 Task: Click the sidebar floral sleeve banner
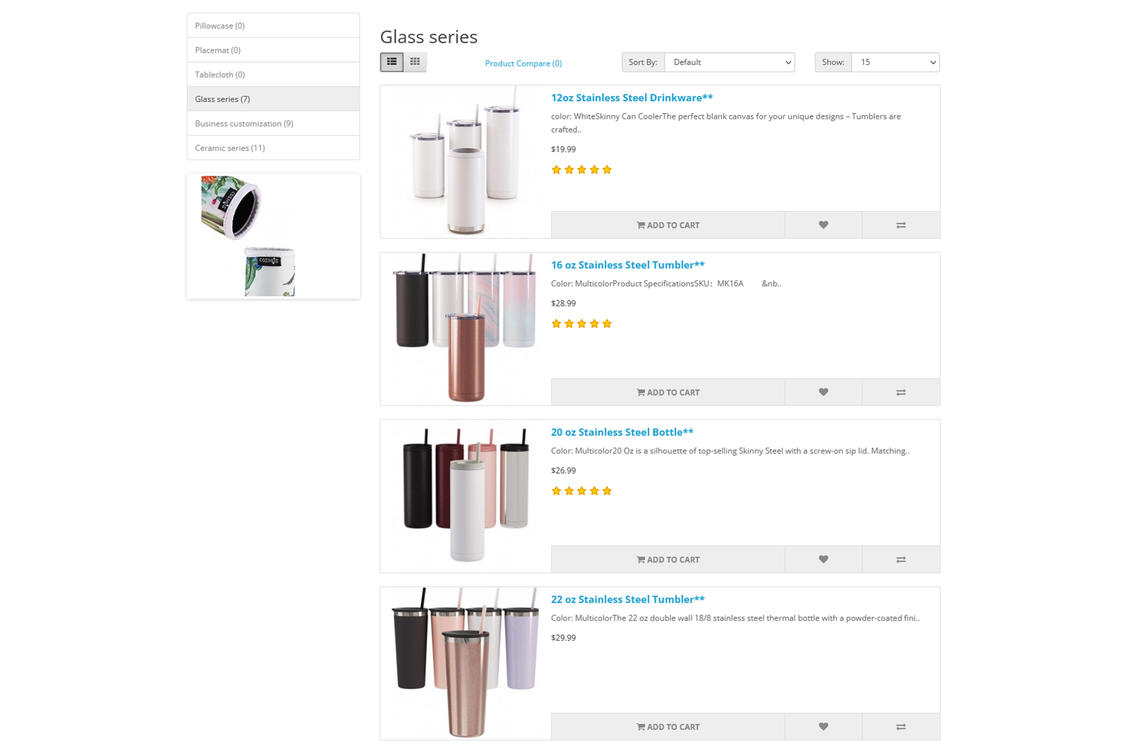pos(273,236)
